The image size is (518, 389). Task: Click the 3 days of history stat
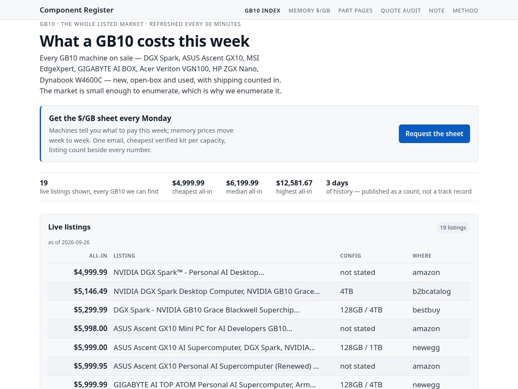[x=399, y=187]
